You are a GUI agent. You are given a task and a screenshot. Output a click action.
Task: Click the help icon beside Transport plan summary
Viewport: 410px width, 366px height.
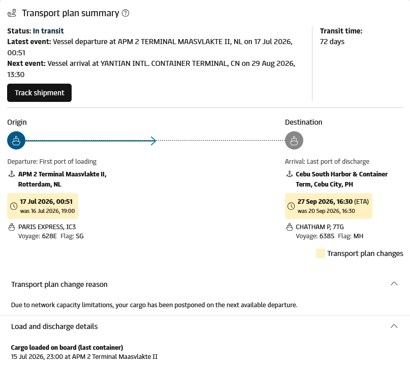point(125,13)
